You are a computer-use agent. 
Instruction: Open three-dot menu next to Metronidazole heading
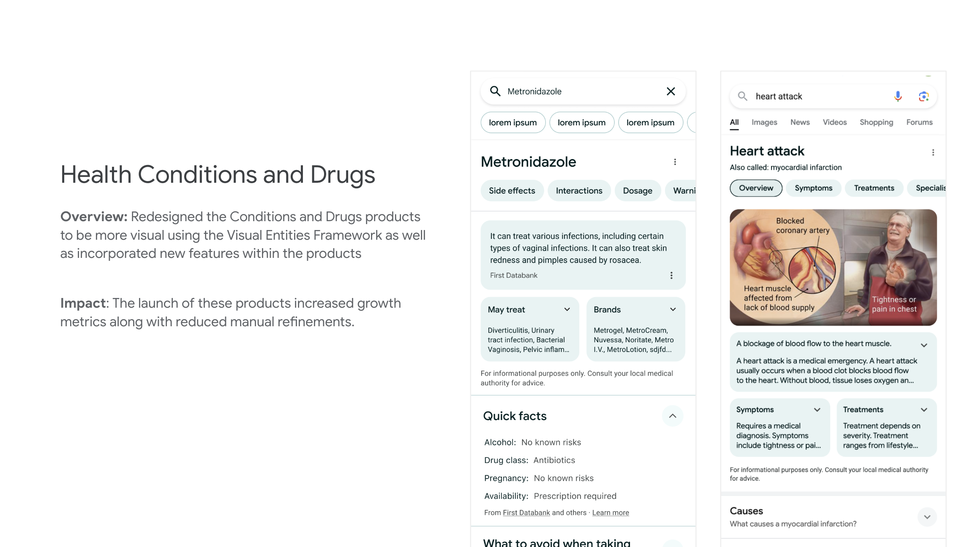675,162
